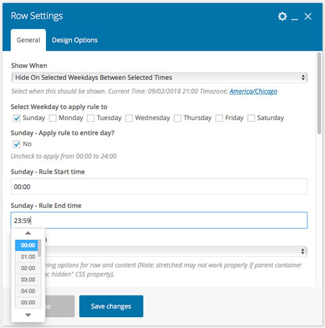This screenshot has width=325, height=328.
Task: Open the Show When dropdown
Action: pyautogui.click(x=159, y=77)
